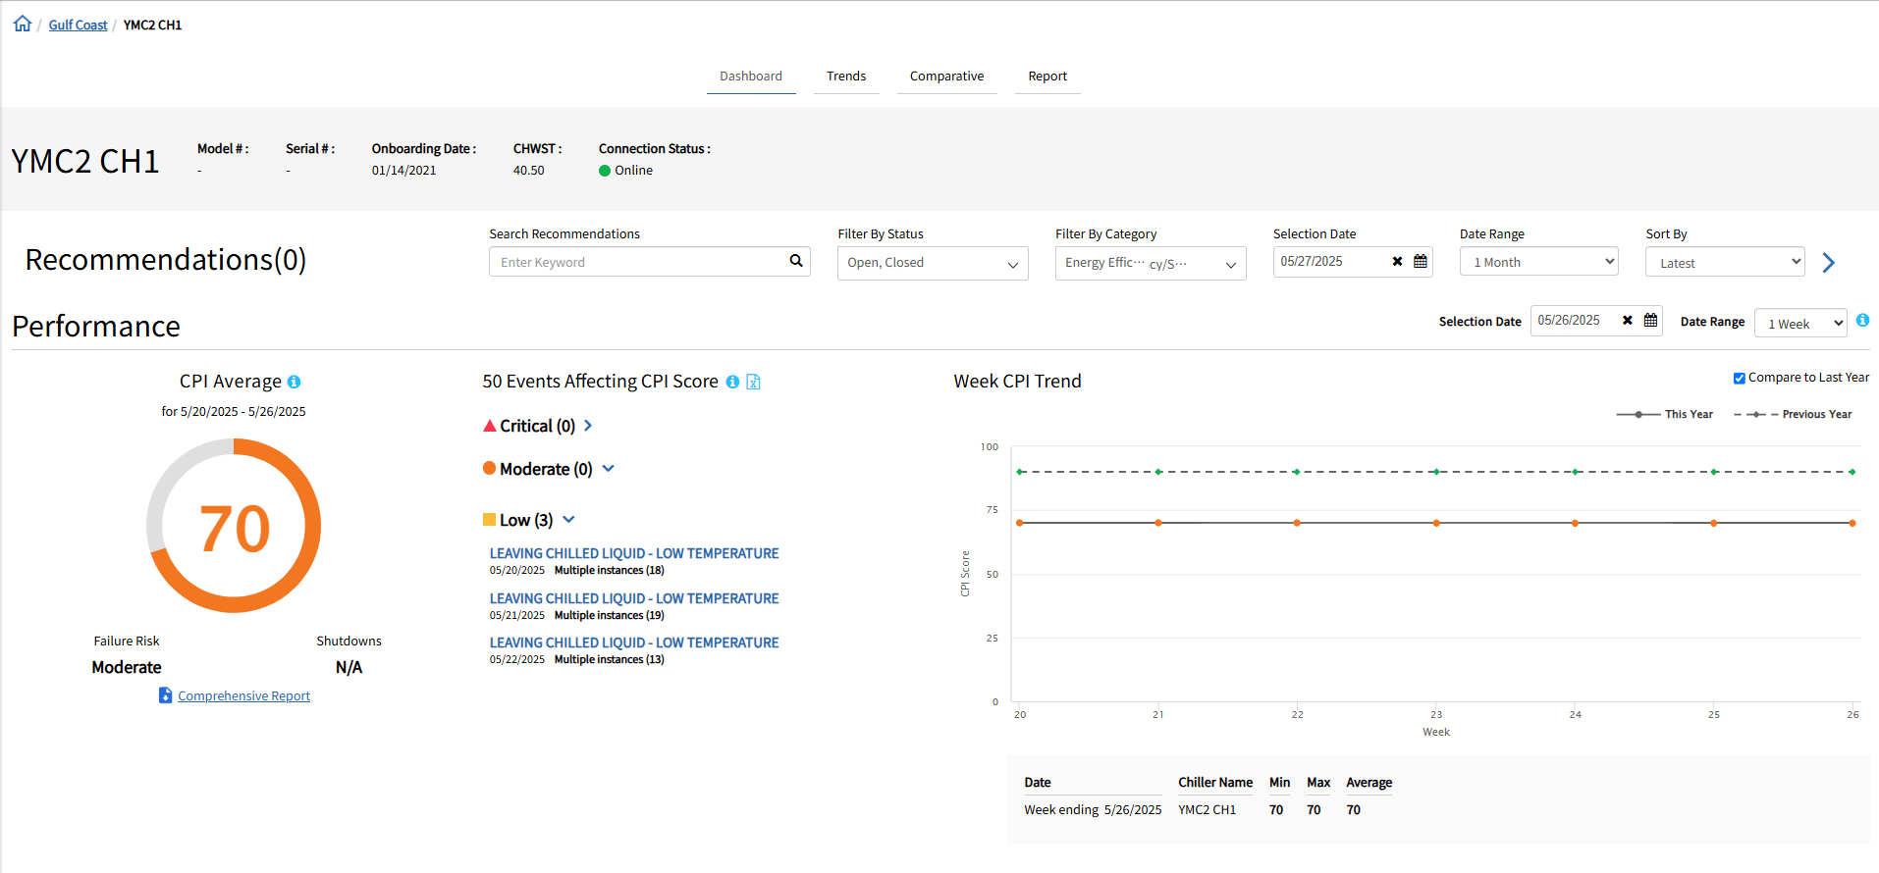
Task: Click the Comprehensive Report document icon
Action: pos(166,695)
